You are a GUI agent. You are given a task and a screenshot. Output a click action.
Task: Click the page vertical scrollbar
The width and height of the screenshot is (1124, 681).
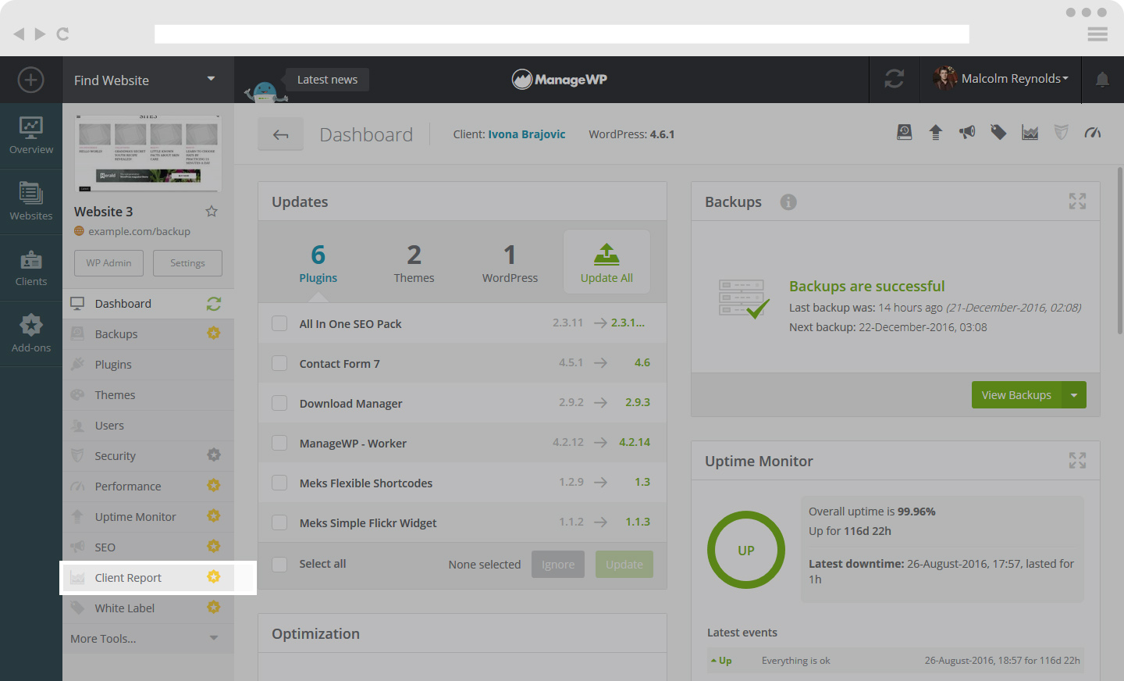1120,250
